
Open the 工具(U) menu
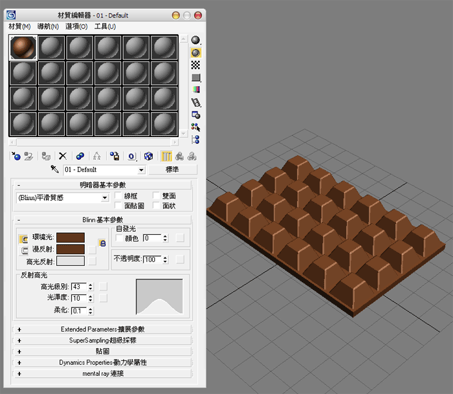(105, 27)
